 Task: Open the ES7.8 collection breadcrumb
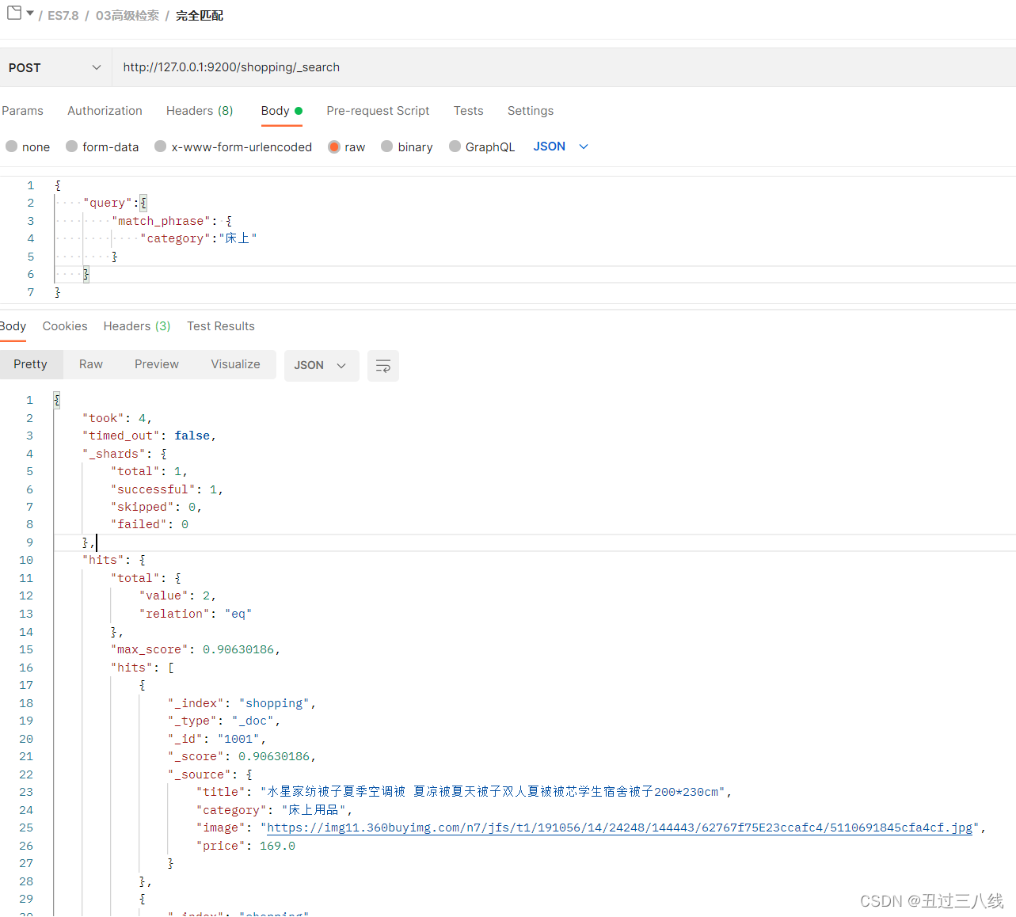pos(63,16)
